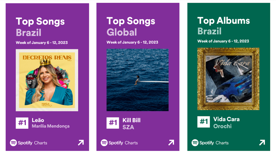276x155 pixels.
Task: Click the Kill Bill song title
Action: click(132, 120)
